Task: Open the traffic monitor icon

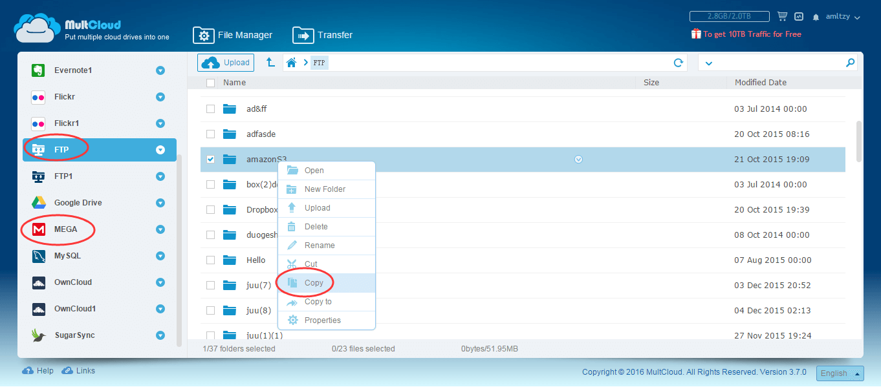Action: 799,17
